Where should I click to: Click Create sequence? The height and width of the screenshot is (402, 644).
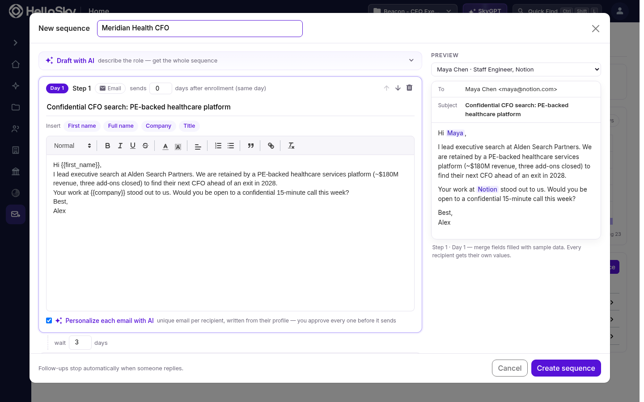click(566, 368)
